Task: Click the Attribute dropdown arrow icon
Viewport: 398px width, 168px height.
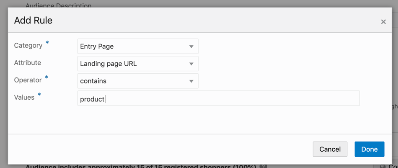Action: [x=191, y=64]
